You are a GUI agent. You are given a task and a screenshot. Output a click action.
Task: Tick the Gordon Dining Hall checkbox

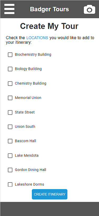(10, 170)
